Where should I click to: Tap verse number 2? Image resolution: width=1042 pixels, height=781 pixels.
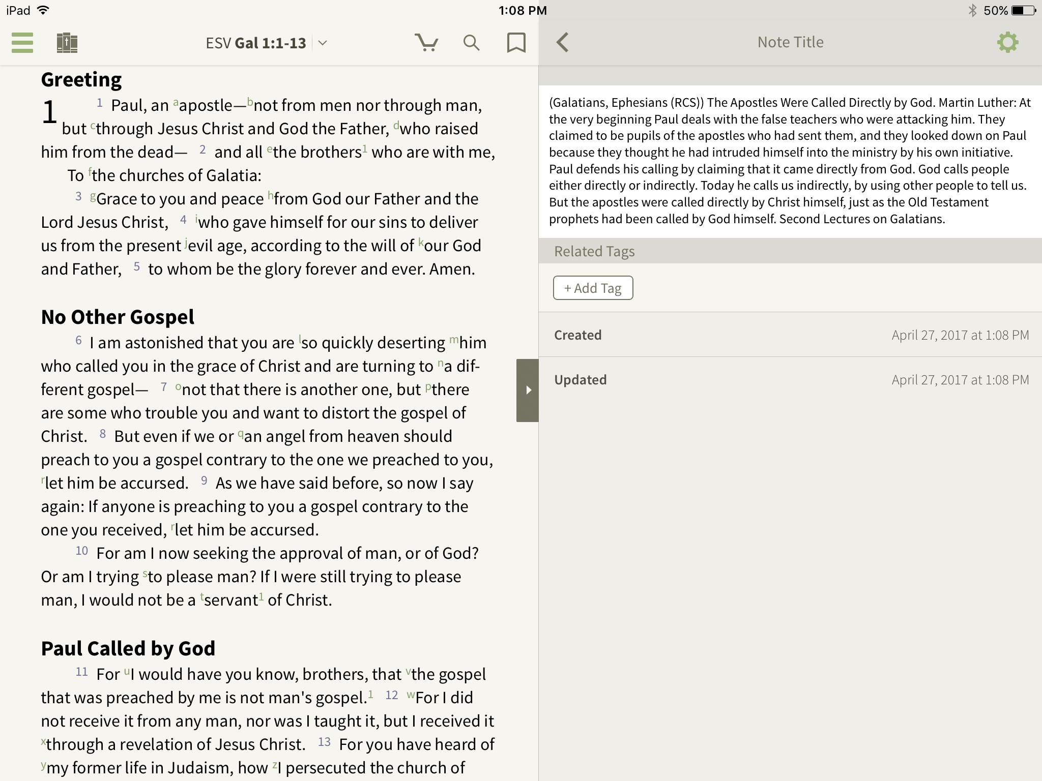(202, 149)
